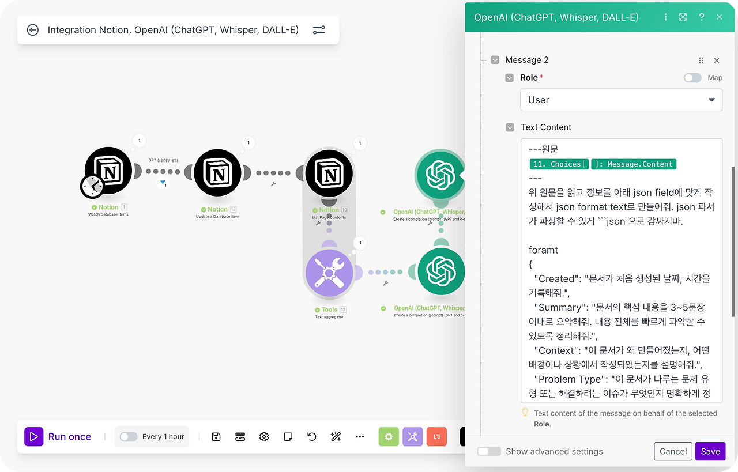Click the Cancel button
Image resolution: width=738 pixels, height=472 pixels.
(x=673, y=451)
